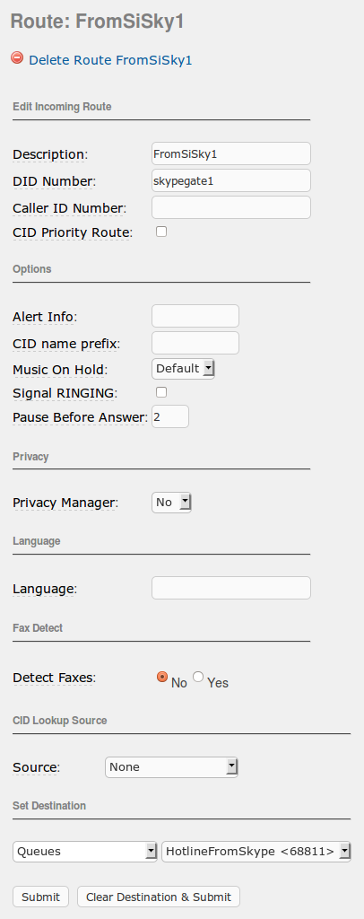Expand Privacy Manager dropdown
This screenshot has height=919, width=364.
pos(171,503)
